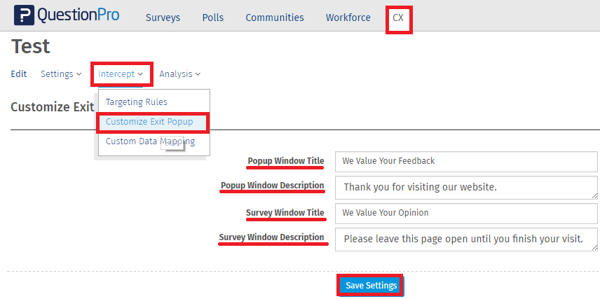Expand the Settings dropdown

(x=61, y=74)
